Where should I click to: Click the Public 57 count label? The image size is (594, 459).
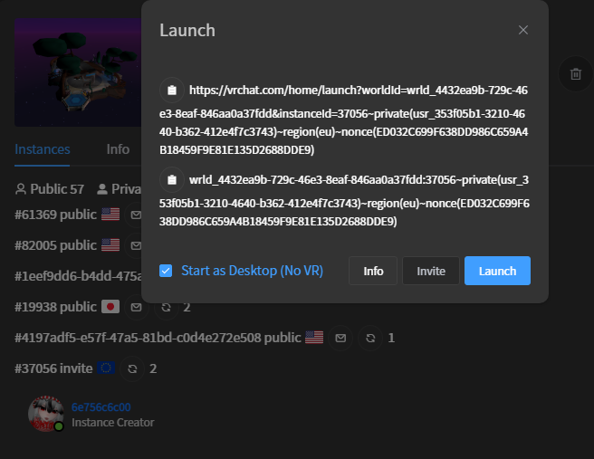[x=50, y=189]
